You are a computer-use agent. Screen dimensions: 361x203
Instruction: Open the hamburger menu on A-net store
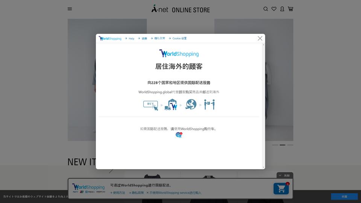coord(70,9)
